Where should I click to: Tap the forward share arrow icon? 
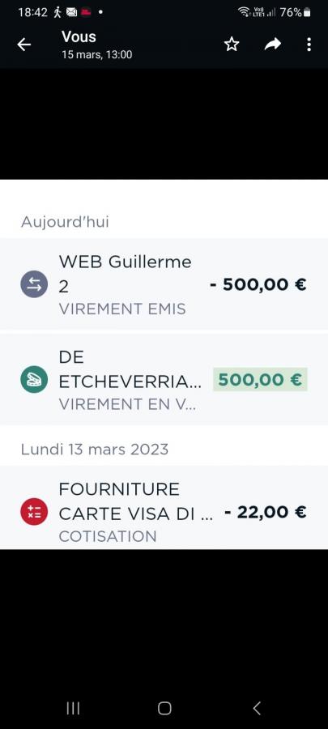tap(273, 45)
